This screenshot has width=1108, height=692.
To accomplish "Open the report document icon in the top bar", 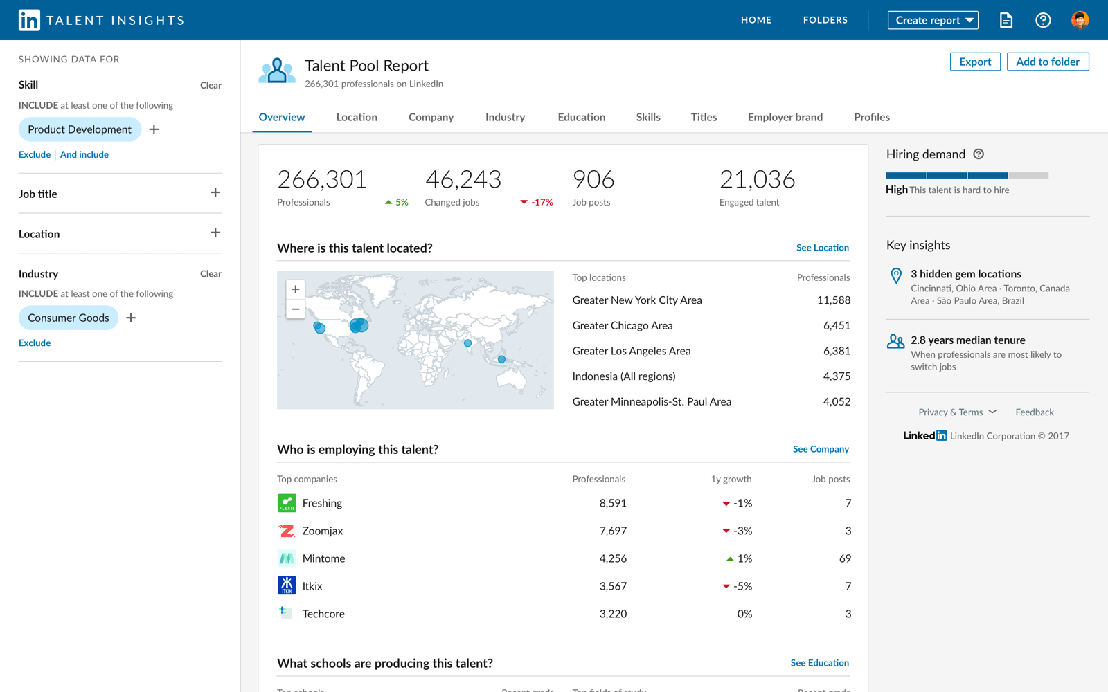I will point(1006,20).
